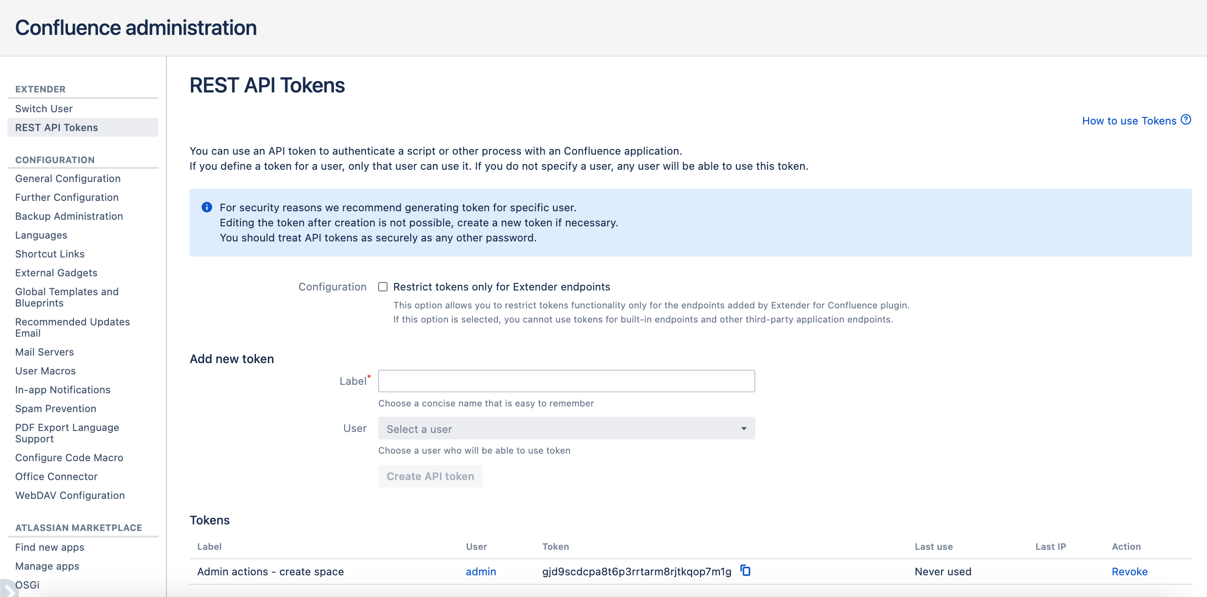Go to Switch User in the sidebar

tap(44, 108)
